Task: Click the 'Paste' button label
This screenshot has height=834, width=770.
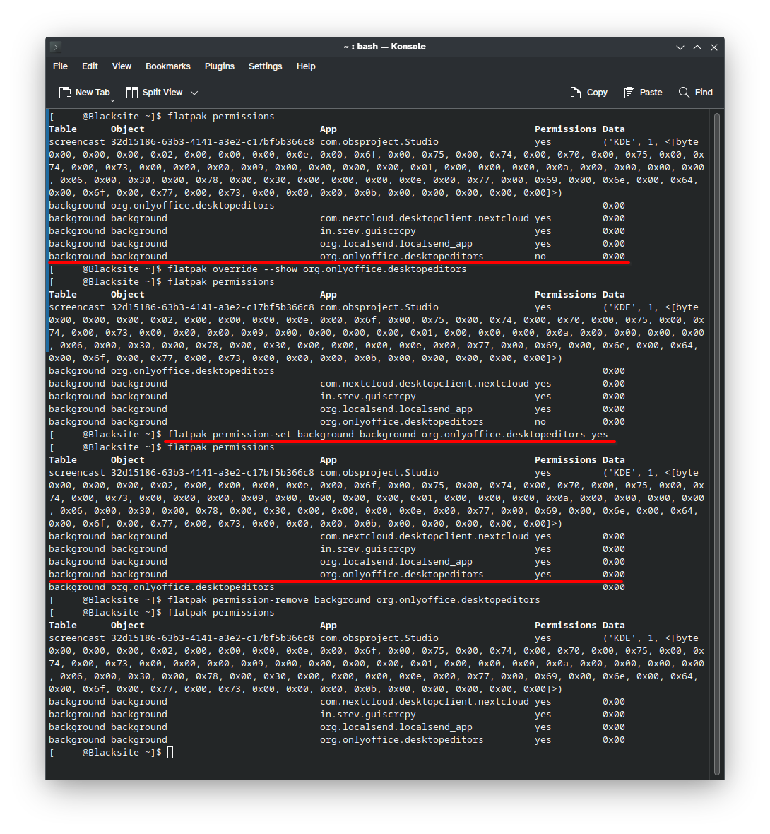Action: (651, 93)
